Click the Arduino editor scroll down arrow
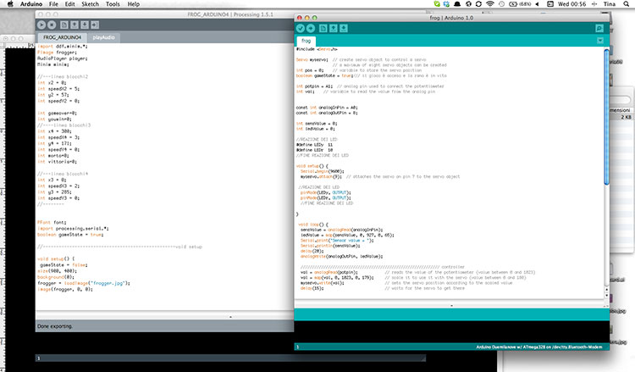 tap(607, 296)
